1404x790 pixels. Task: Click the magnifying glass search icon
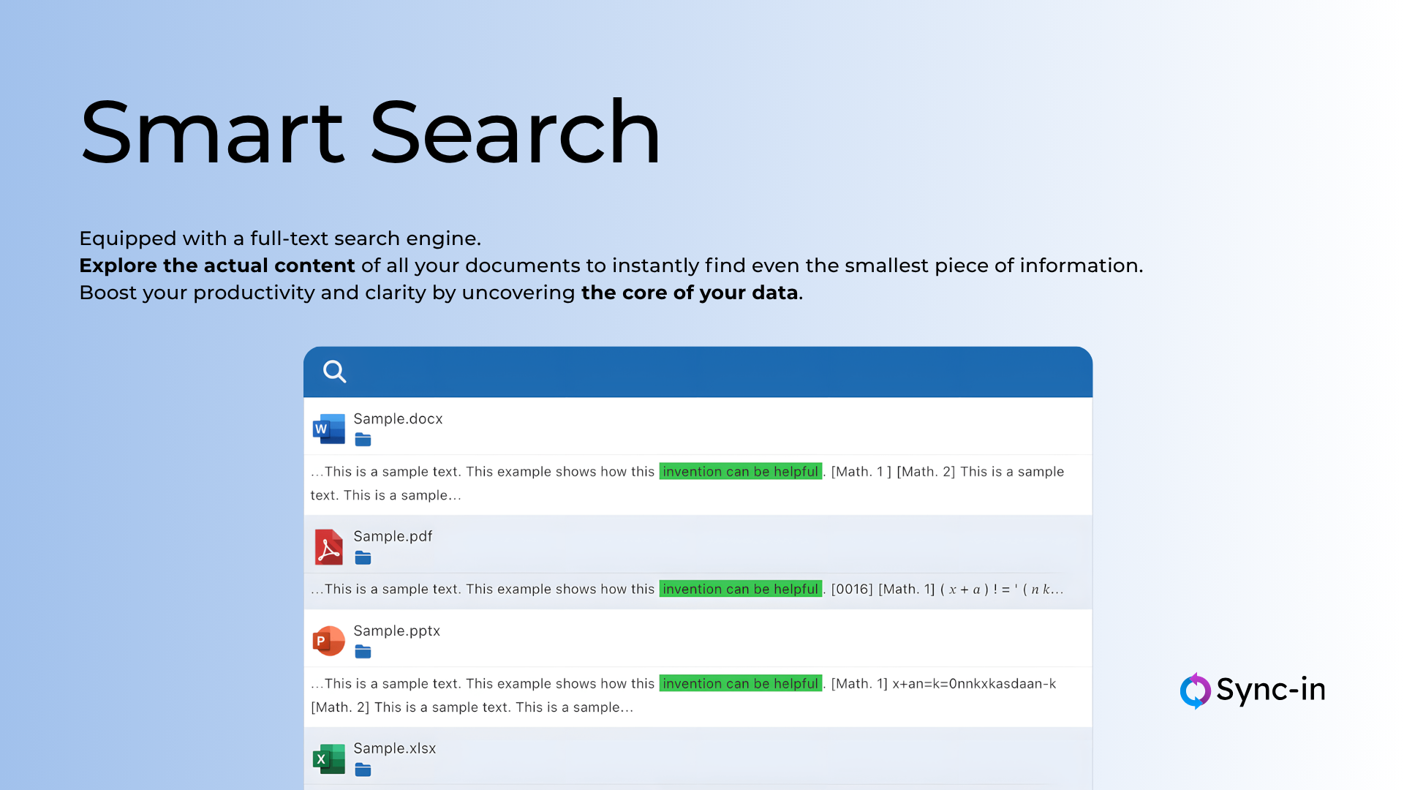point(335,372)
